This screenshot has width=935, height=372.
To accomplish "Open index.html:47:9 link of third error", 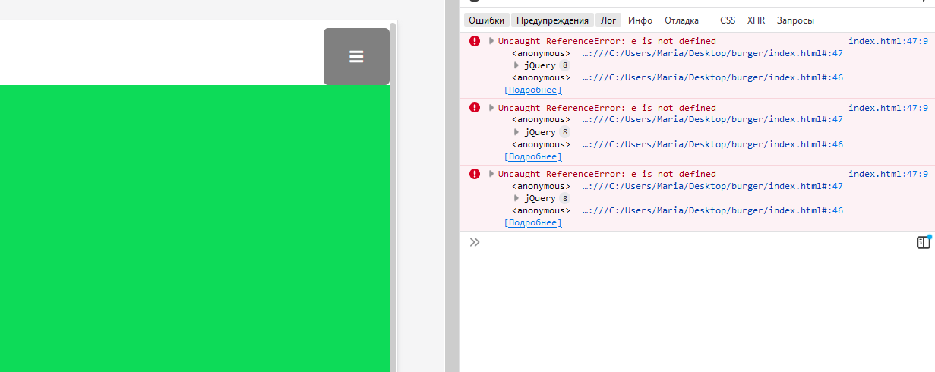I will click(x=888, y=174).
